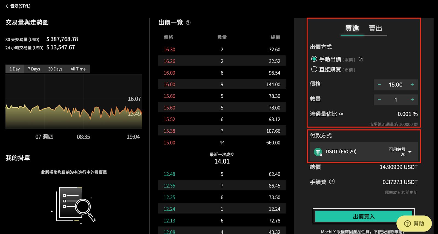Switch to the 買進 tab
The height and width of the screenshot is (234, 438).
(352, 28)
